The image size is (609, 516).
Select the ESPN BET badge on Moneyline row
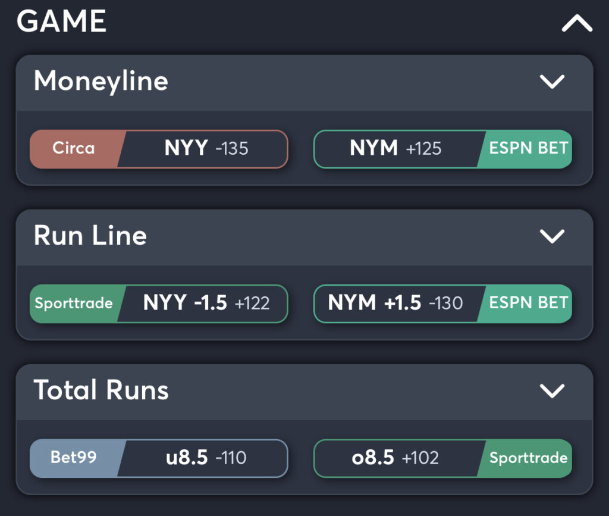click(x=527, y=149)
